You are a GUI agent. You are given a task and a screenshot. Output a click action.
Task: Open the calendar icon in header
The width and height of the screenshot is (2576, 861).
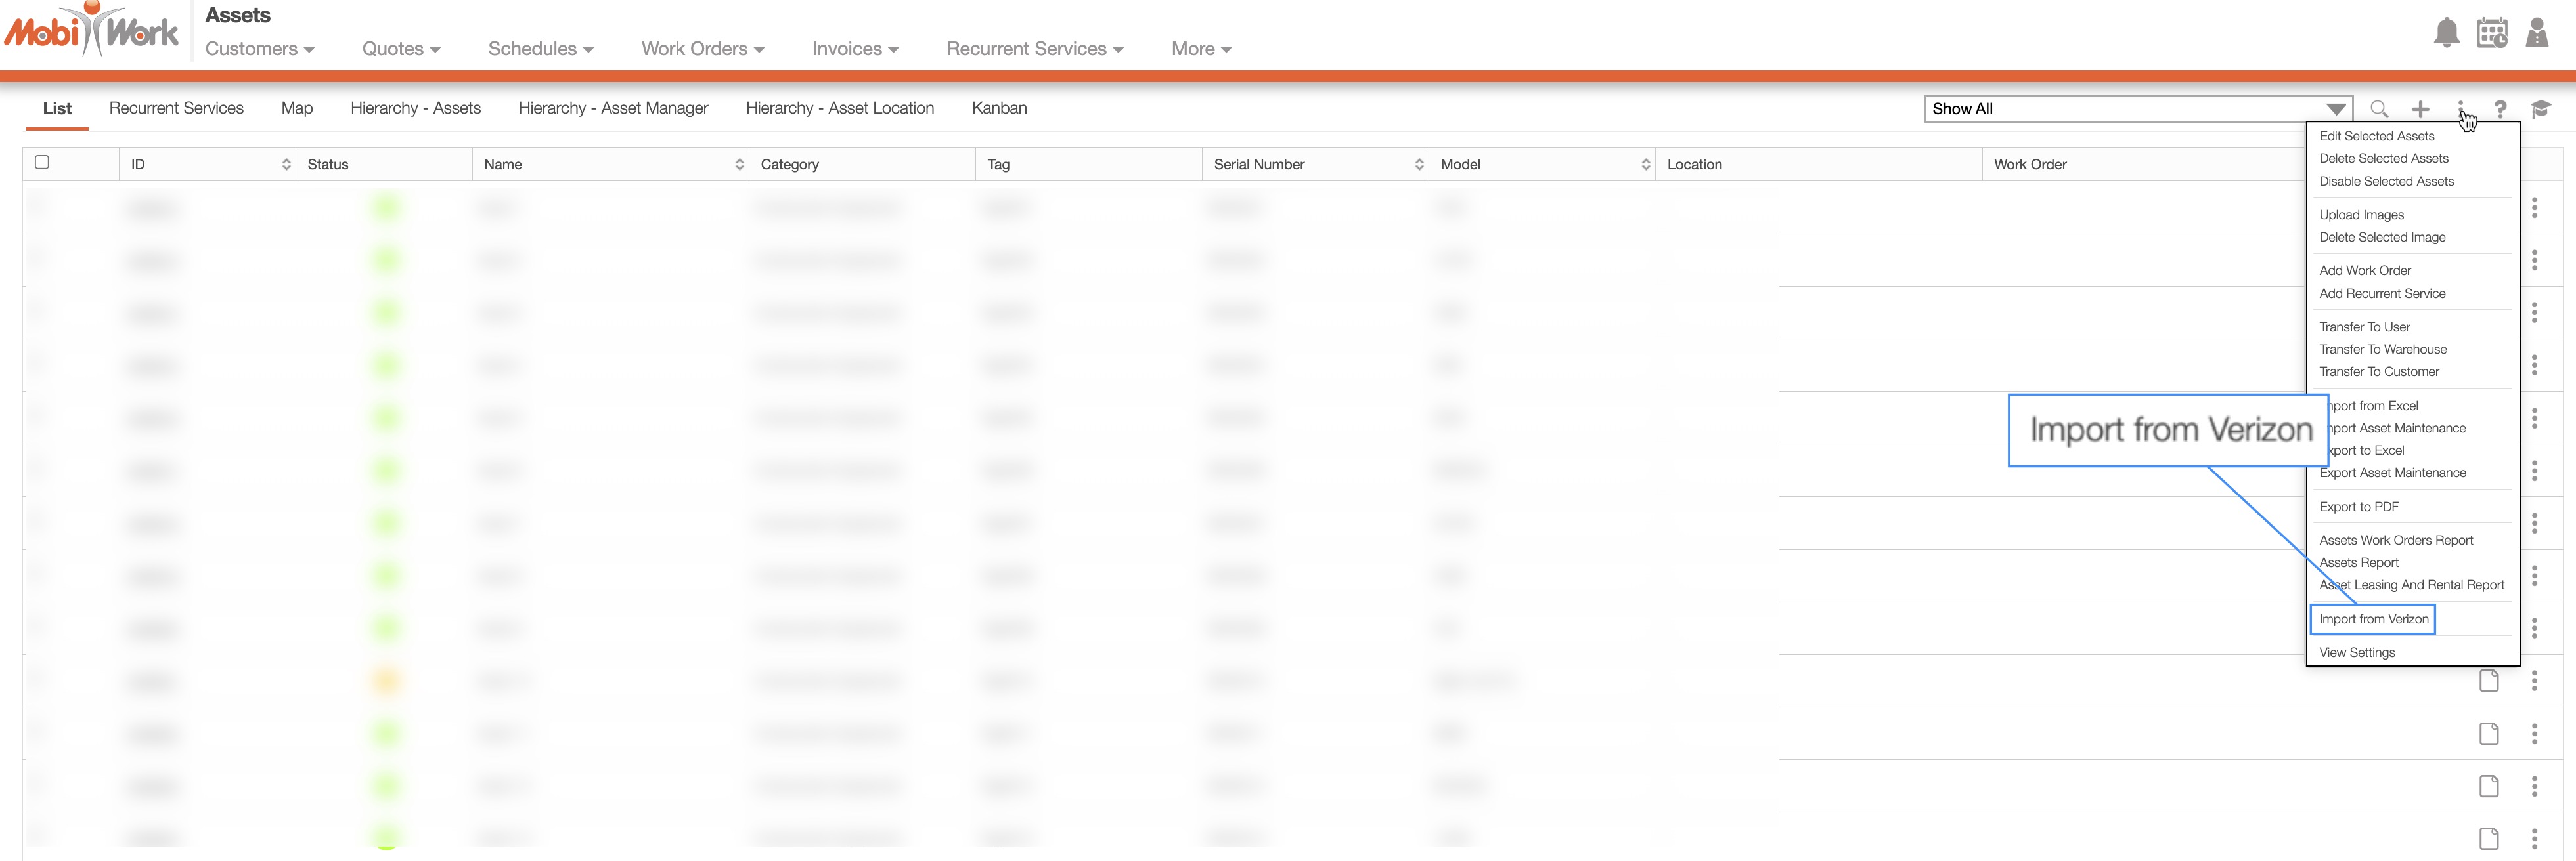point(2491,32)
